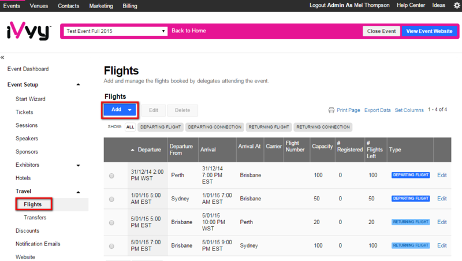Open the Add button dropdown arrow
Screen dimensions: 462x261
129,110
